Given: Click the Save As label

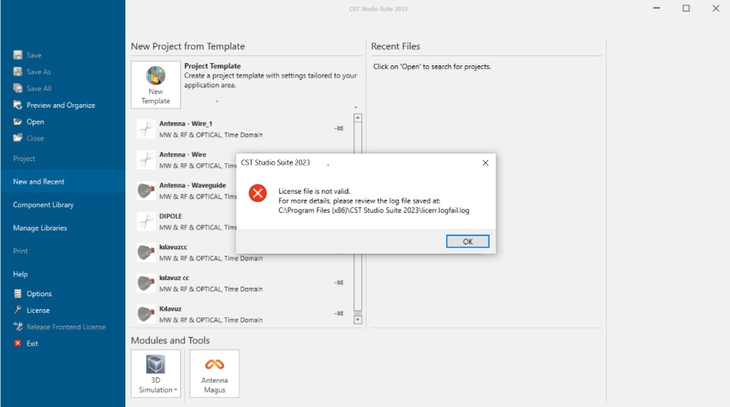Looking at the screenshot, I should [39, 72].
